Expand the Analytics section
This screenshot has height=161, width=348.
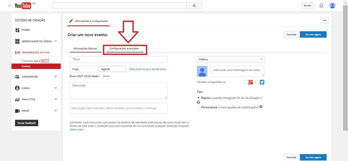pos(56,99)
